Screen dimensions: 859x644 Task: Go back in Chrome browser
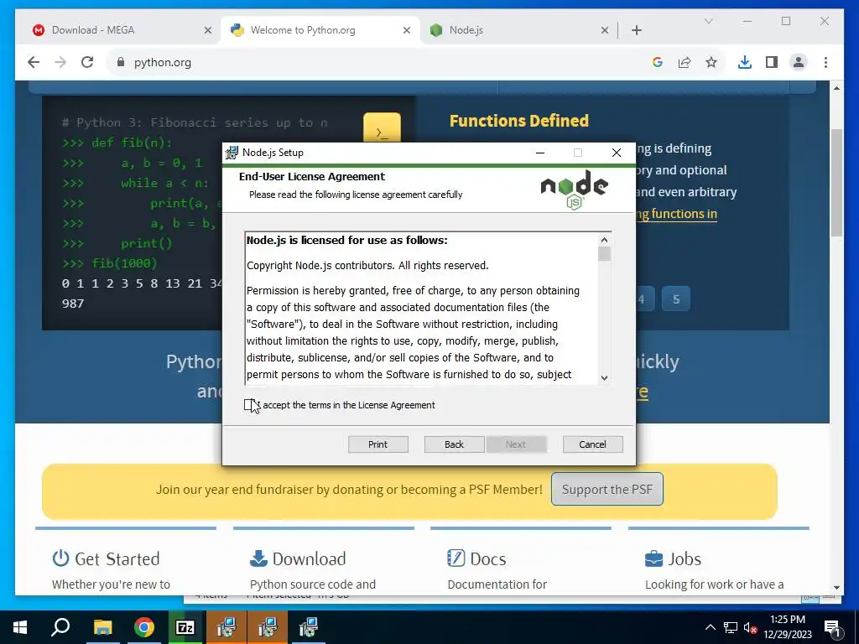(34, 62)
